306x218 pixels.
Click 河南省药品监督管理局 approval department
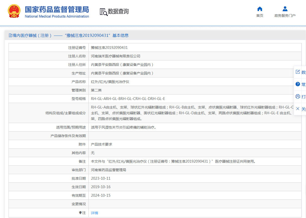point(108,170)
